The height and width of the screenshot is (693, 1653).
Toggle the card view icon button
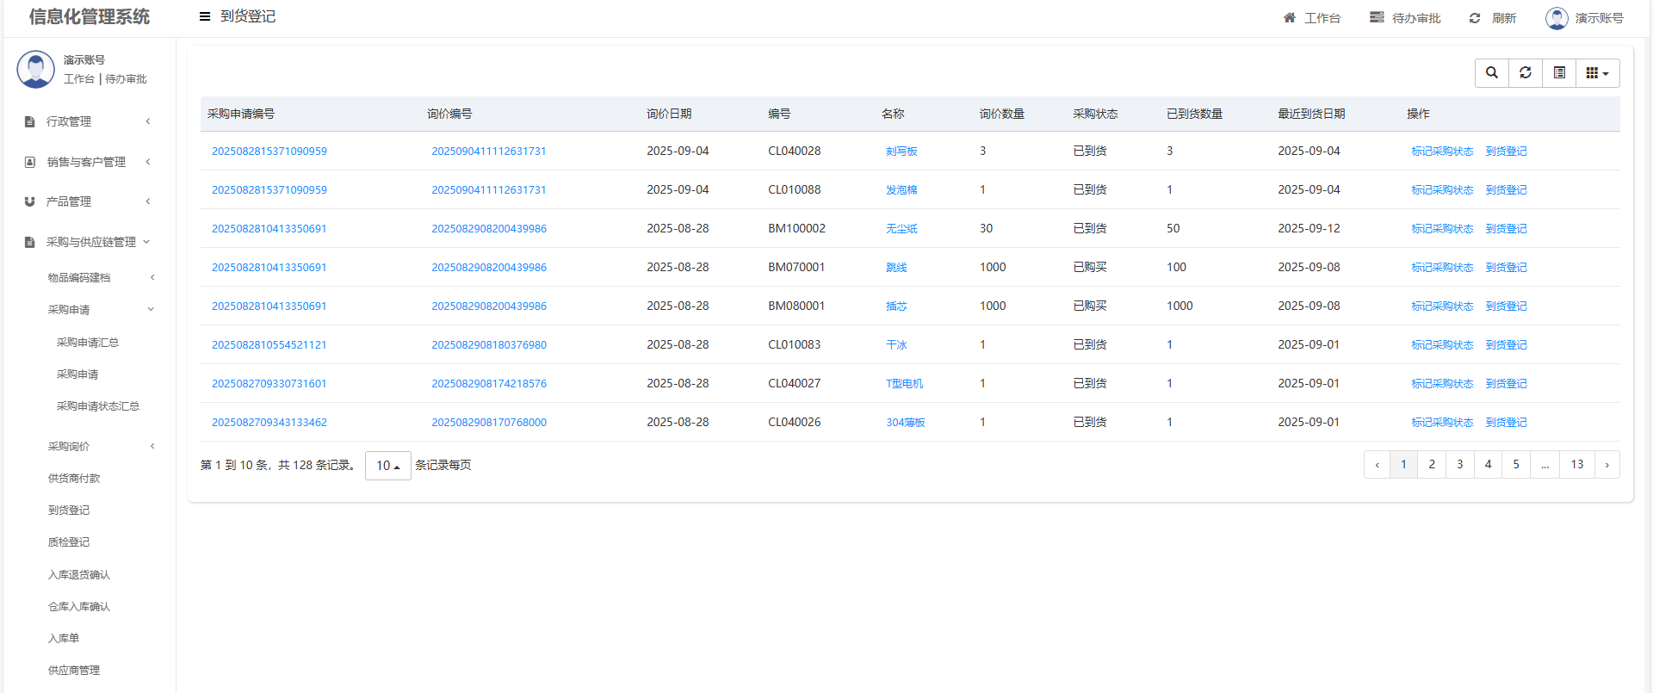click(1559, 73)
